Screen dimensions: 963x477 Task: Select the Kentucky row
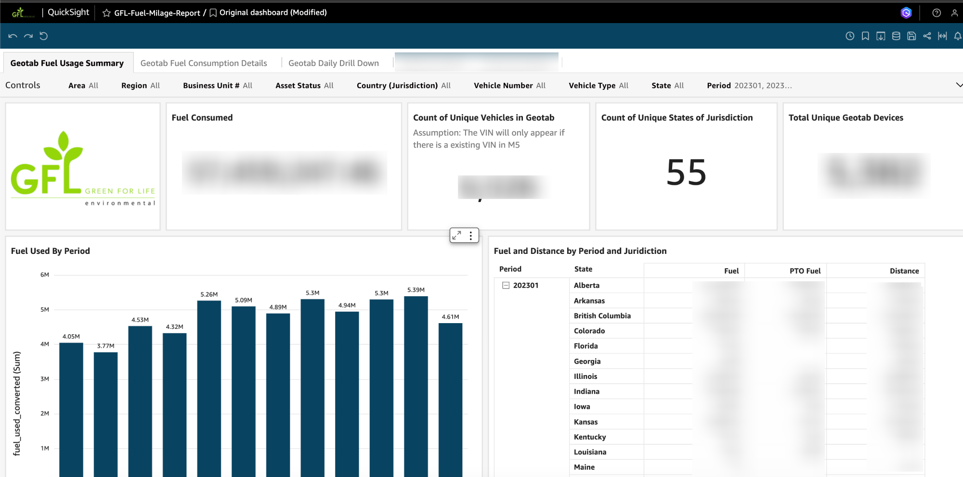(x=590, y=437)
